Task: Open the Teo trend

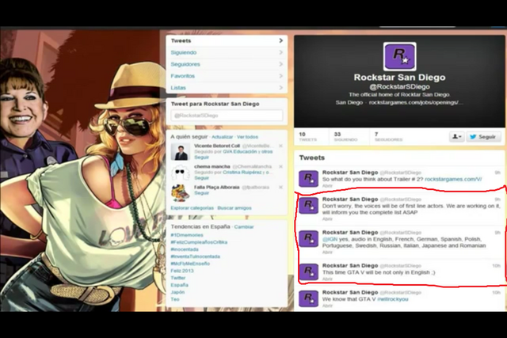Action: 175,299
